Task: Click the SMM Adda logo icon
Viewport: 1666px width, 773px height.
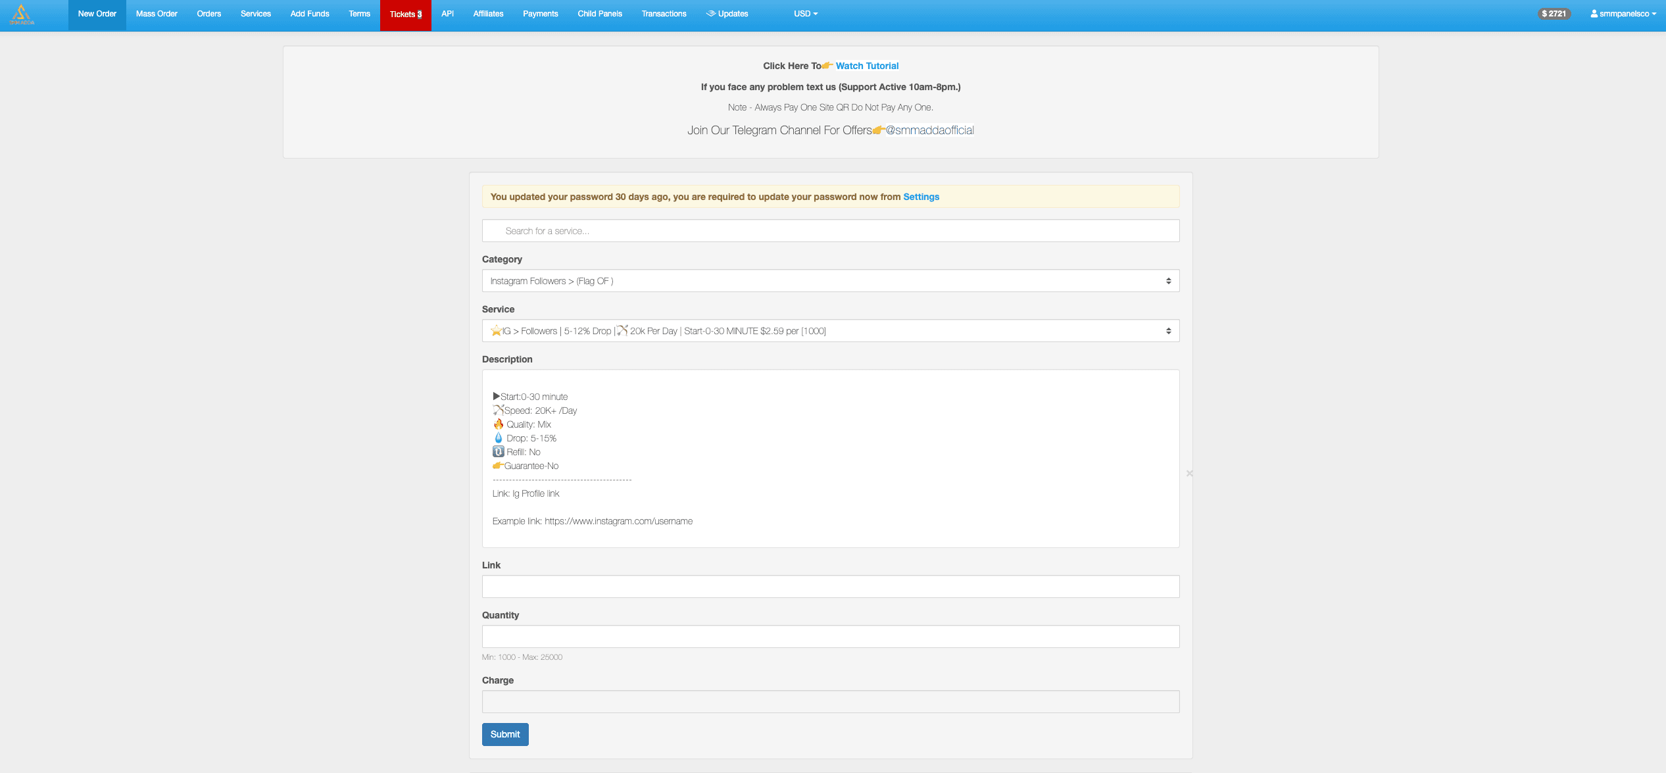Action: [x=22, y=14]
